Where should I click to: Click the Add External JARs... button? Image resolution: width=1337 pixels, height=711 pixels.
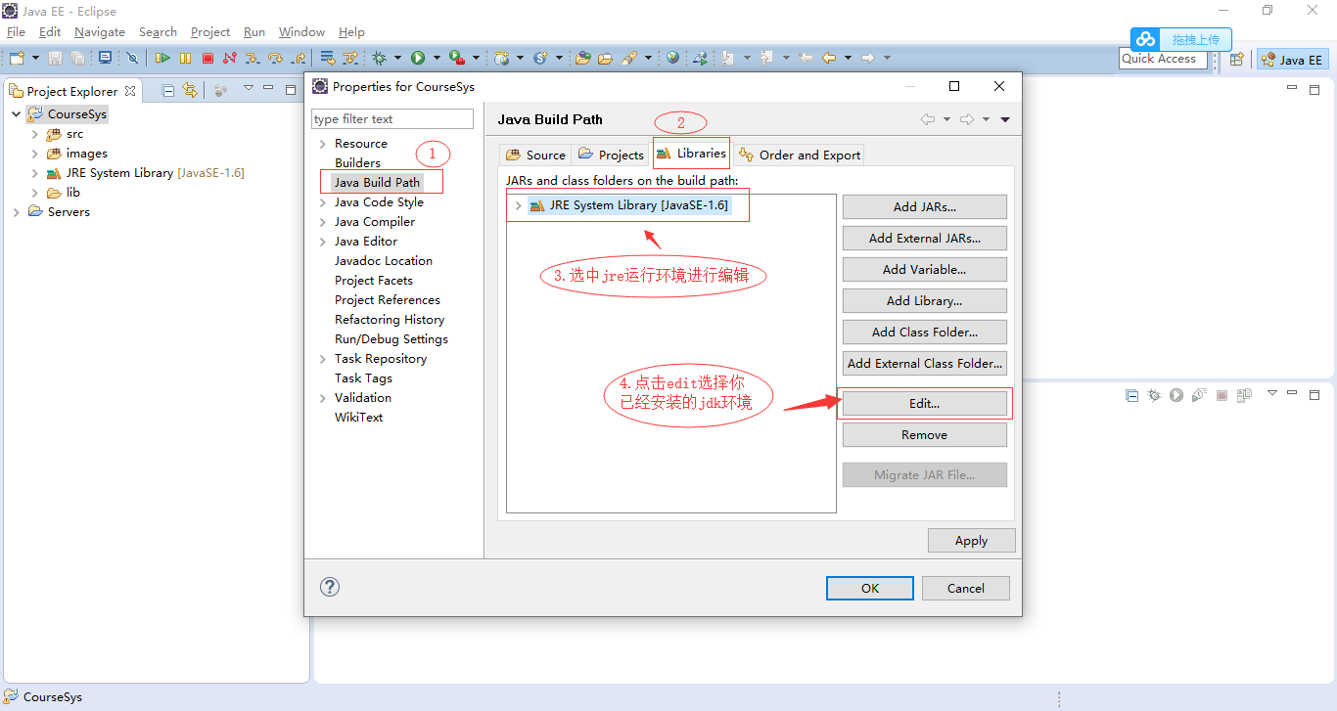925,238
